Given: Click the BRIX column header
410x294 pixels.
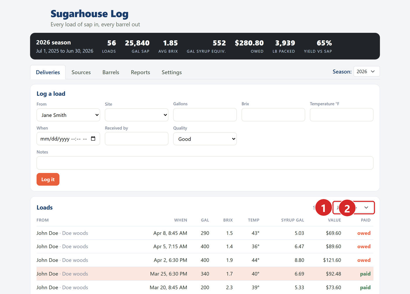Looking at the screenshot, I should point(228,220).
